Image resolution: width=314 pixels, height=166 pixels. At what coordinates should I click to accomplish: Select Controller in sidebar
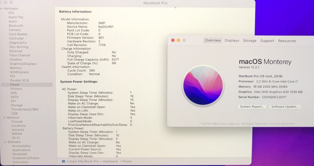16,38
